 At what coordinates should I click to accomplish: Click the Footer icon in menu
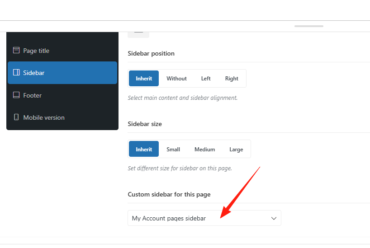pos(16,95)
